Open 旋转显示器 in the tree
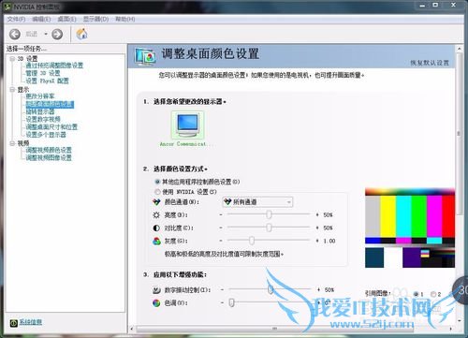Image resolution: width=468 pixels, height=338 pixels. 40,111
